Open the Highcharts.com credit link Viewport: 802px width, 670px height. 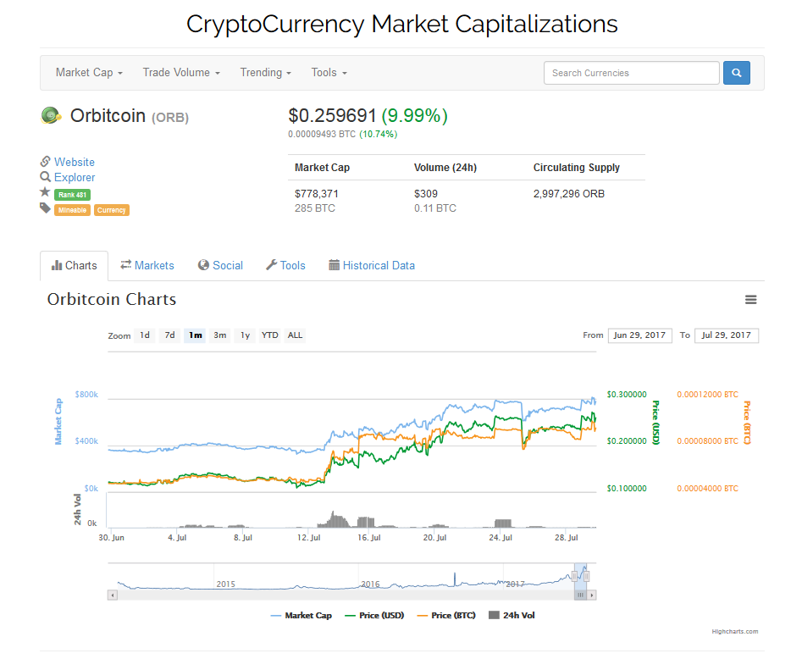click(734, 632)
